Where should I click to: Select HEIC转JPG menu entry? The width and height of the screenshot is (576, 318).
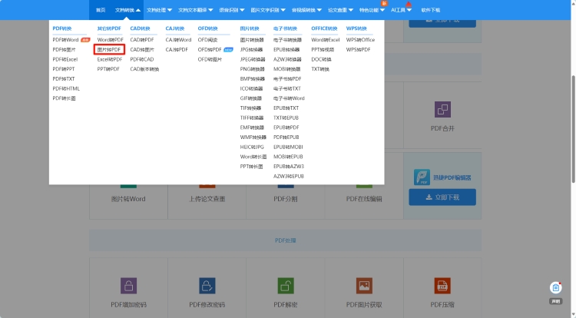click(252, 147)
